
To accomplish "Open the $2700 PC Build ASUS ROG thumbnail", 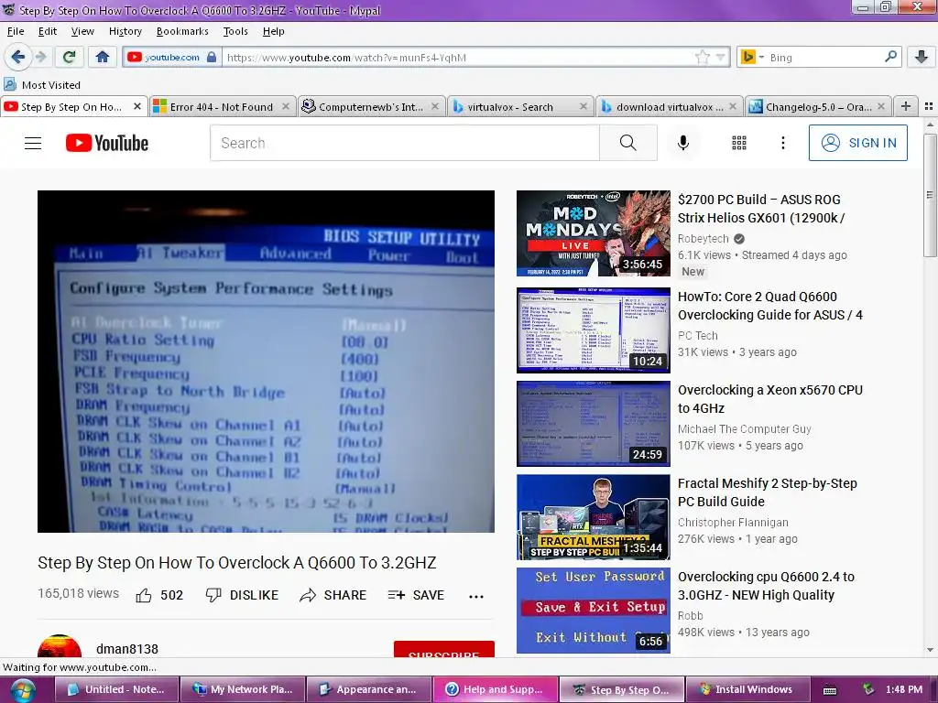I will click(594, 233).
